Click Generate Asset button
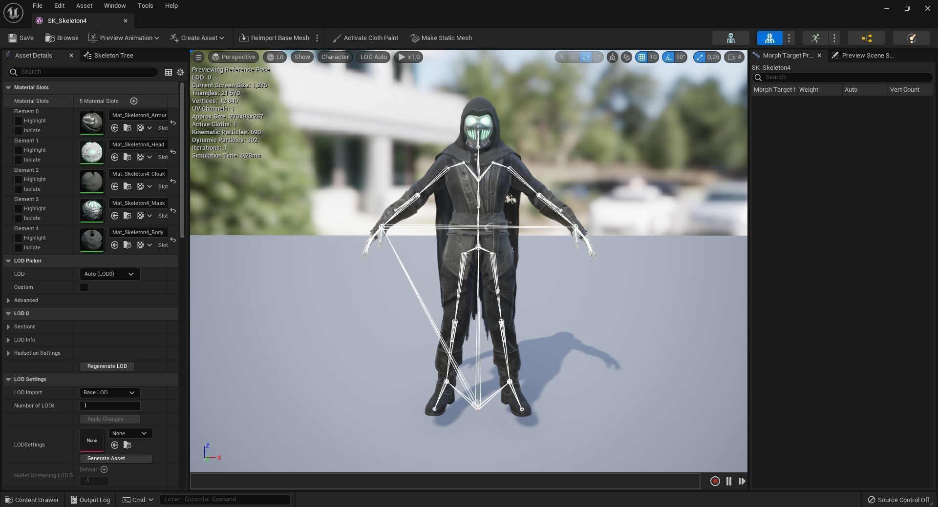The width and height of the screenshot is (938, 507). [116, 459]
